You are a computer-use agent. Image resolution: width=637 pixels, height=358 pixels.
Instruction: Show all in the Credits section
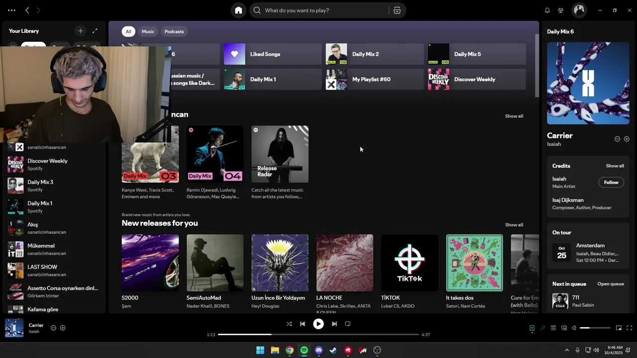pyautogui.click(x=615, y=166)
